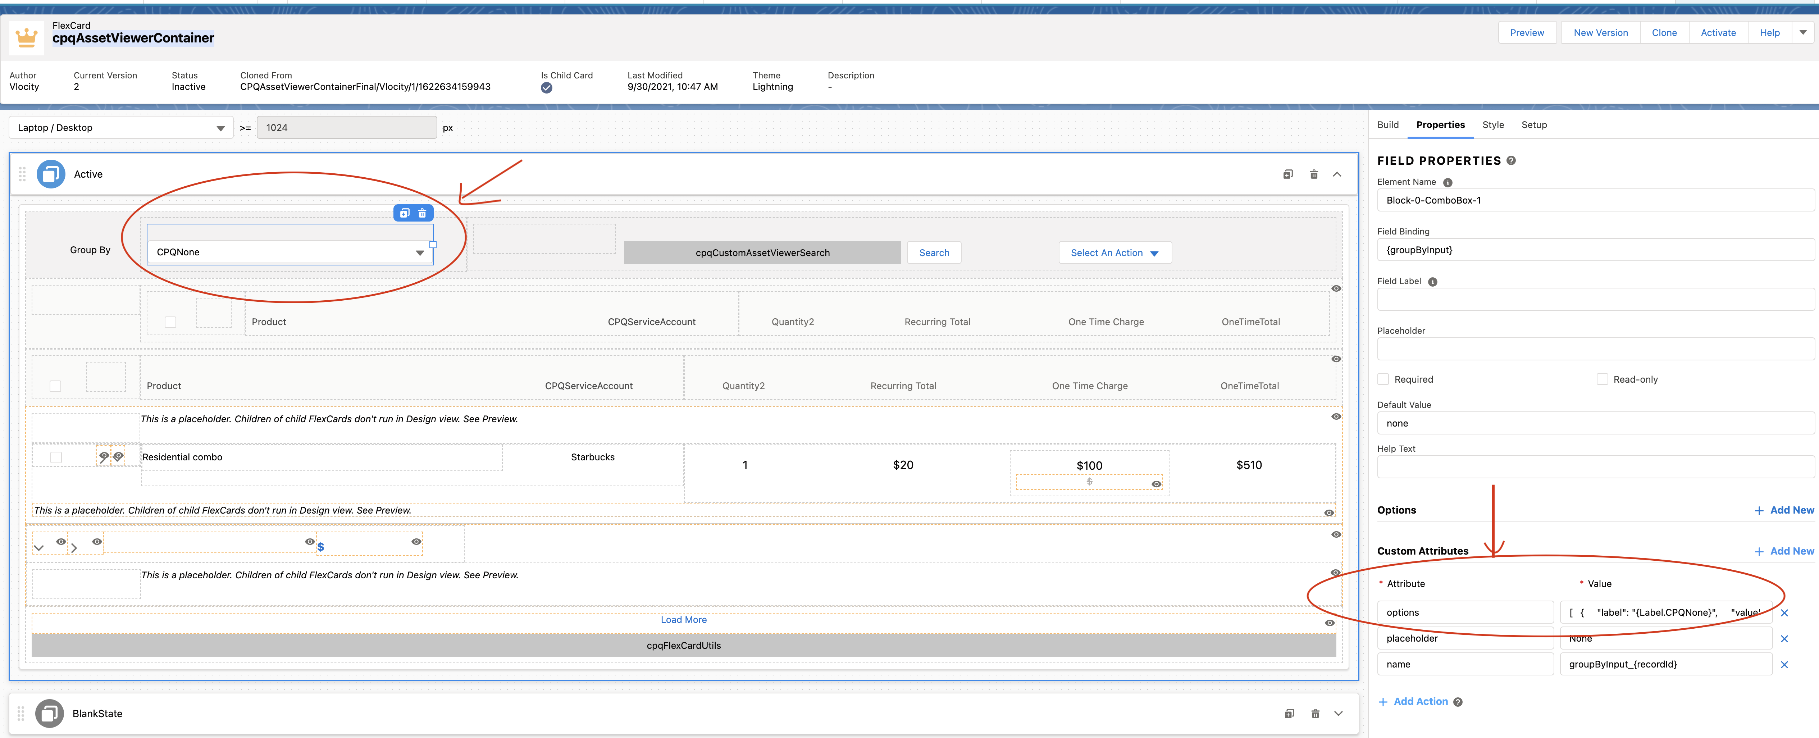This screenshot has width=1819, height=738.
Task: Click the Field Label info icon
Action: coord(1433,282)
